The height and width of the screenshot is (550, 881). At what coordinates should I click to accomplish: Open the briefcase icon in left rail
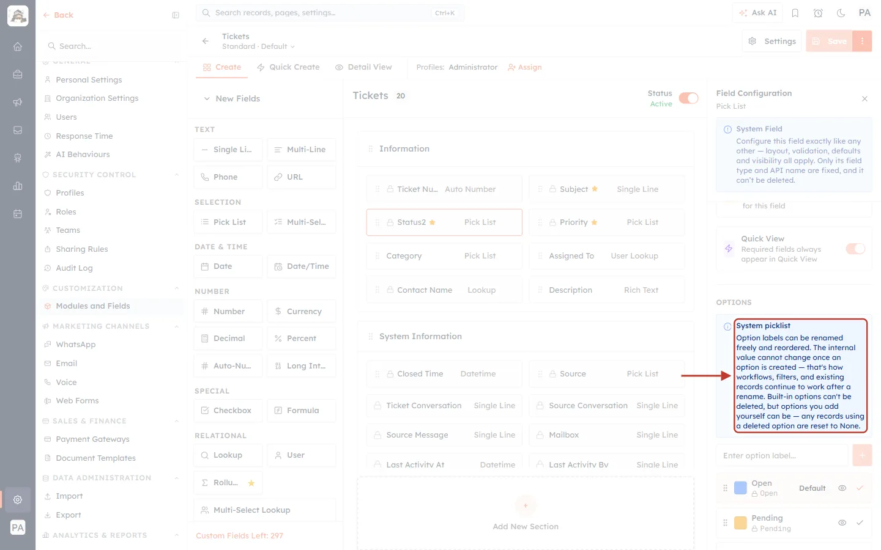pos(18,74)
